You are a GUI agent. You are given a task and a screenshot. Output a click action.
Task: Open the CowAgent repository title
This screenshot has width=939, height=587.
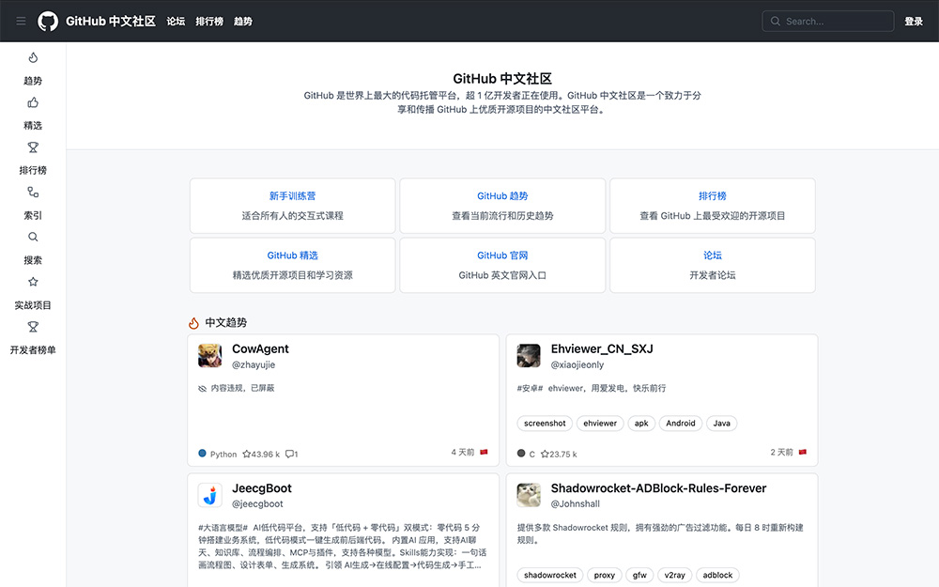tap(260, 348)
